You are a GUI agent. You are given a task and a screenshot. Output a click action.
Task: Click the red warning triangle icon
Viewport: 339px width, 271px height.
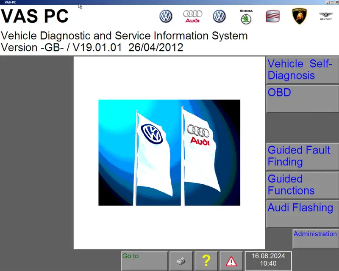(x=231, y=261)
